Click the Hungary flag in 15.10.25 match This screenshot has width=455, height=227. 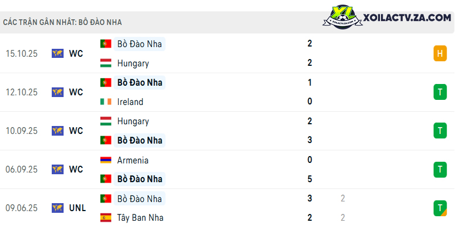tap(106, 63)
